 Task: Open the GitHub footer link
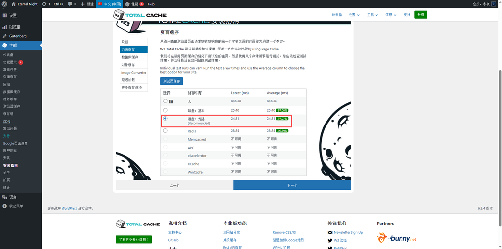click(x=173, y=240)
